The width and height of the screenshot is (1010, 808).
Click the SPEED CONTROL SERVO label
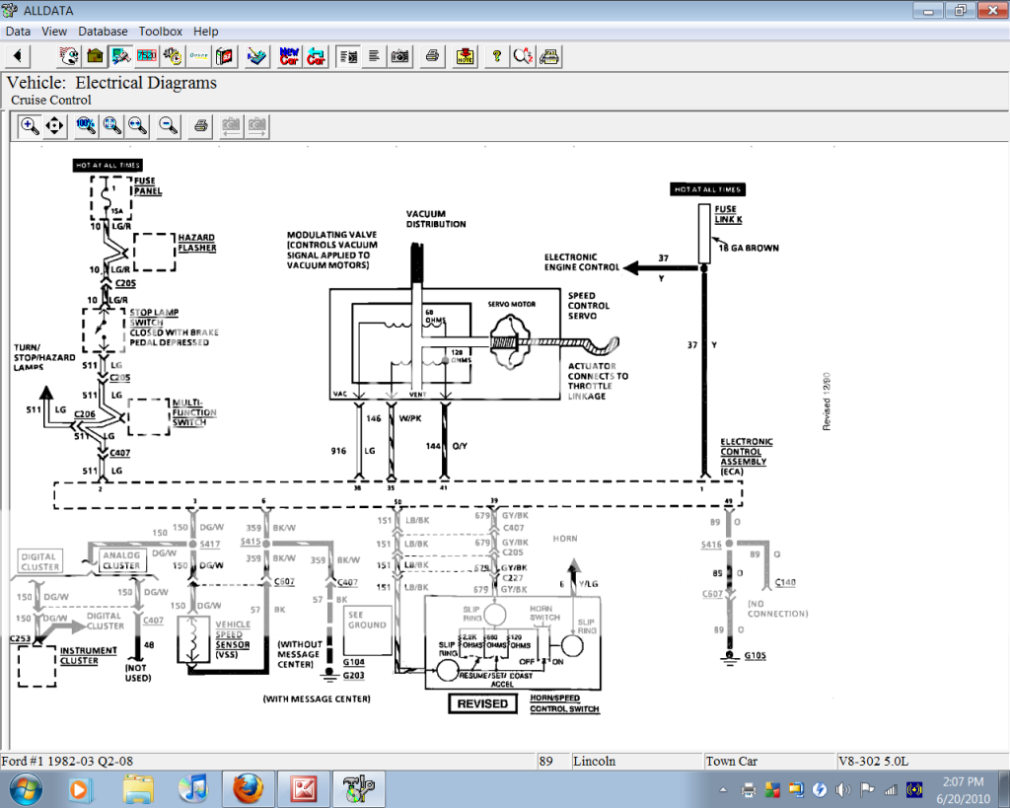coord(588,306)
